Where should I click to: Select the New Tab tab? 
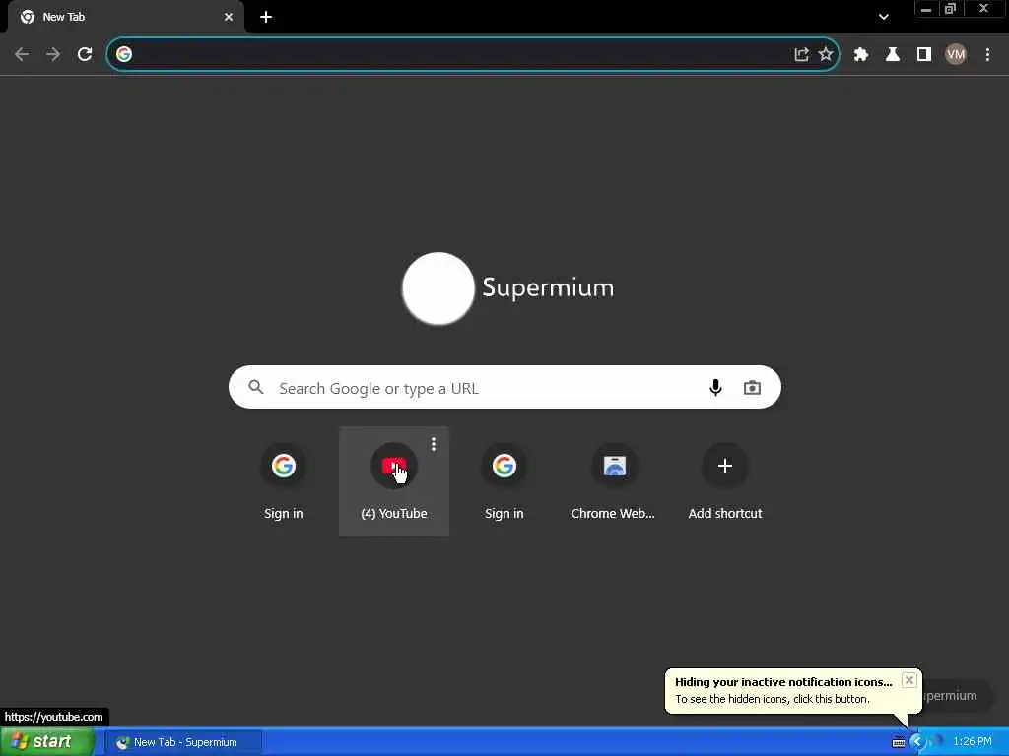tap(126, 17)
